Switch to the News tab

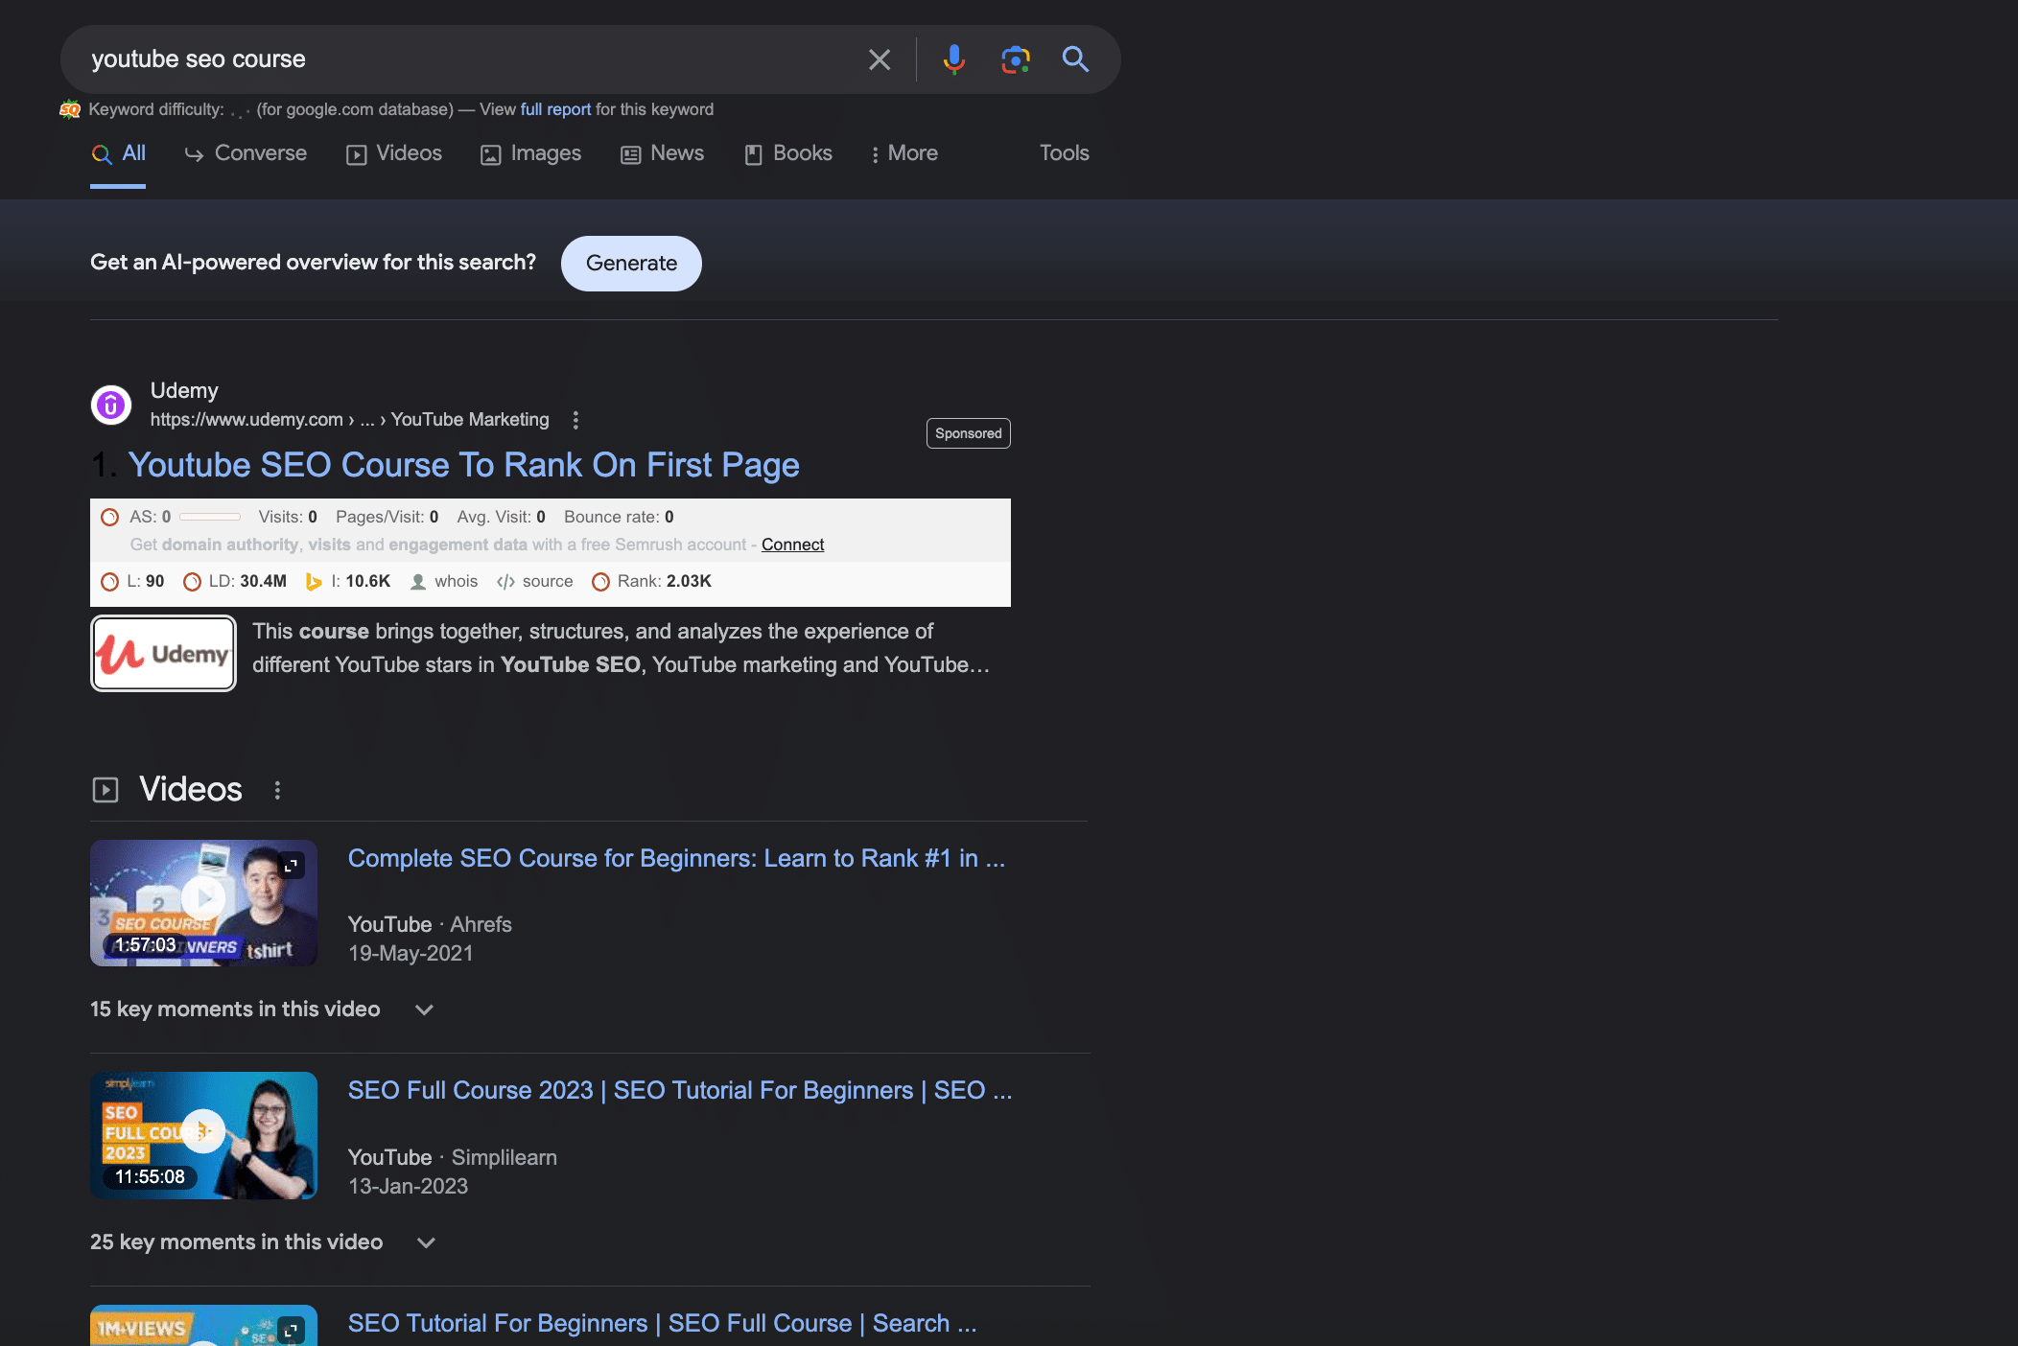662,153
